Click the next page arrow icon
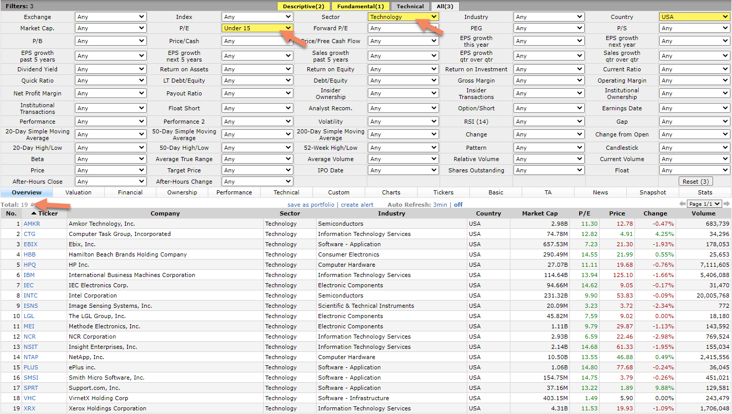This screenshot has height=414, width=732. coord(726,204)
